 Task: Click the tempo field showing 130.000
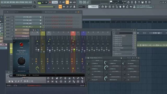(55, 2)
